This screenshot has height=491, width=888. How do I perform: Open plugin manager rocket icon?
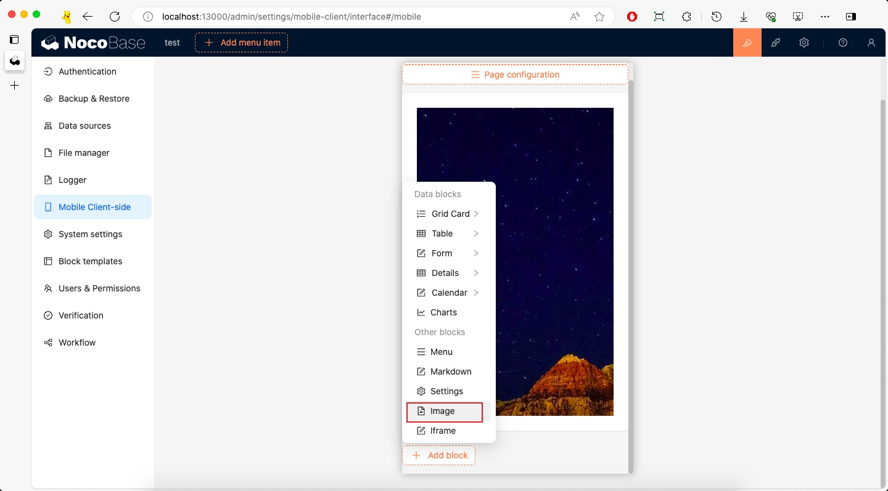point(776,43)
